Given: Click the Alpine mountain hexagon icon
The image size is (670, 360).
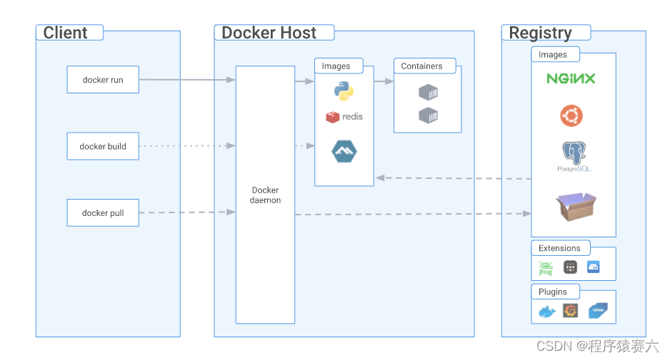Looking at the screenshot, I should point(344,151).
